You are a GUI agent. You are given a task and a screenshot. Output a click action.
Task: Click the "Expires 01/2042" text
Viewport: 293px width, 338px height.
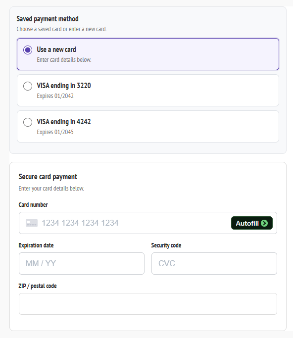pyautogui.click(x=55, y=96)
